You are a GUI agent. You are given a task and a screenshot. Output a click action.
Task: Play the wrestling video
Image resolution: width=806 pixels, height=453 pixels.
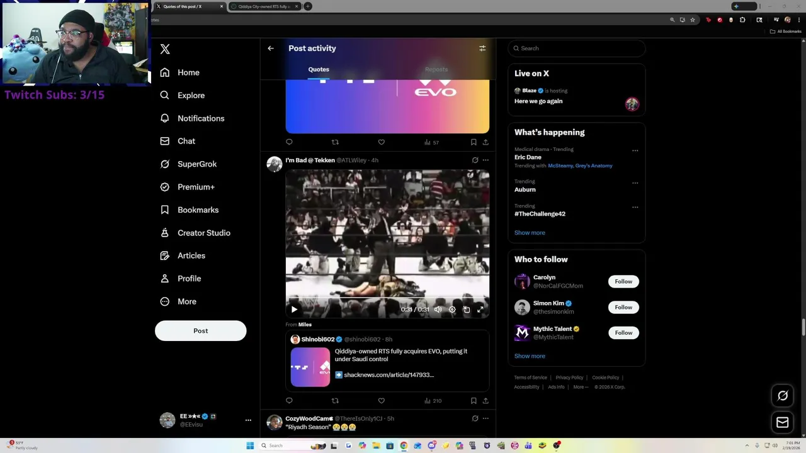tap(294, 310)
